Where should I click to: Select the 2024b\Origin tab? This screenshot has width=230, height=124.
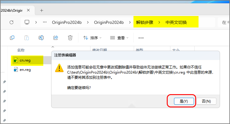click(x=12, y=10)
